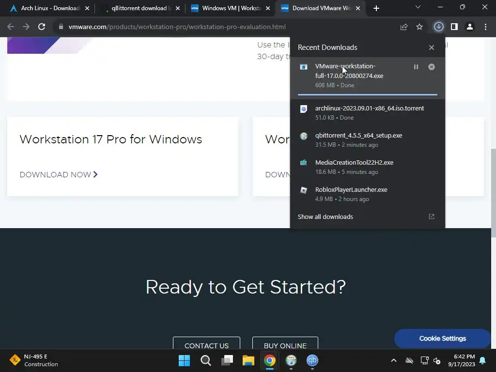Expand the system tray hidden icons

394,360
